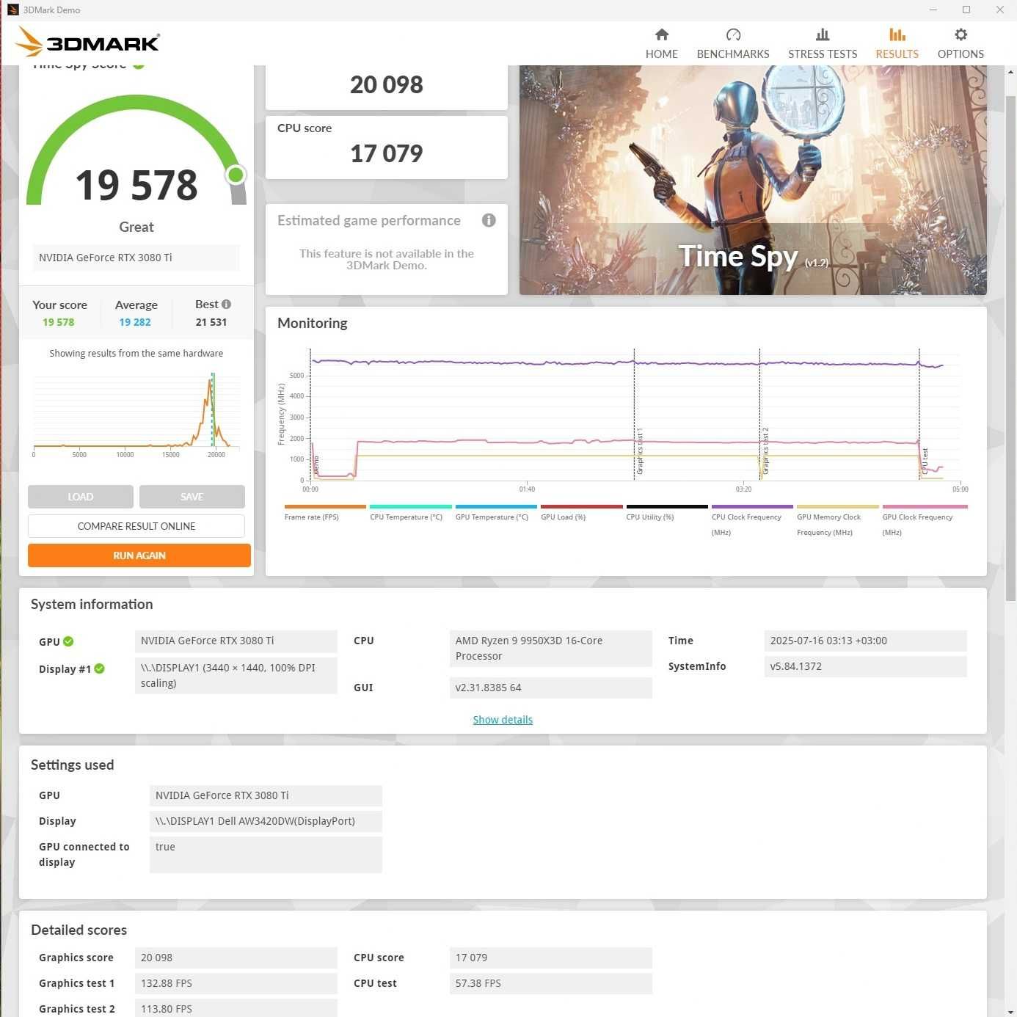Click Graphics test 1 marker in chart
Screen dimensions: 1017x1017
coord(639,451)
